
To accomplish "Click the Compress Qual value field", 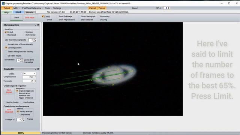I will [x=28, y=77].
